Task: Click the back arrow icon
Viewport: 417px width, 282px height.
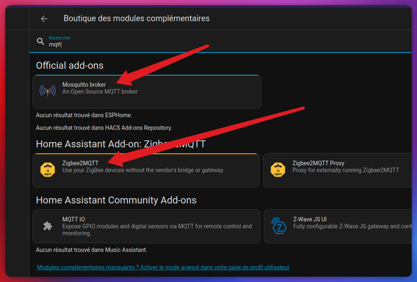Action: coord(44,18)
